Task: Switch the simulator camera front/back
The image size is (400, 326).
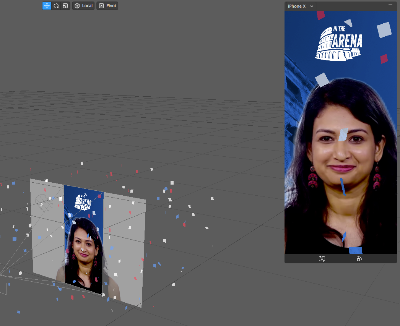Action: tap(322, 259)
